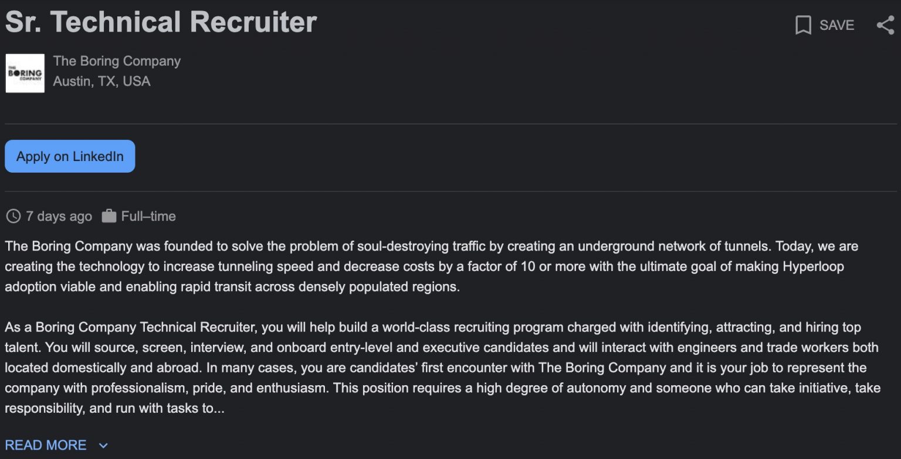Click the word Hyperloop in description
Image resolution: width=901 pixels, height=459 pixels.
(813, 267)
